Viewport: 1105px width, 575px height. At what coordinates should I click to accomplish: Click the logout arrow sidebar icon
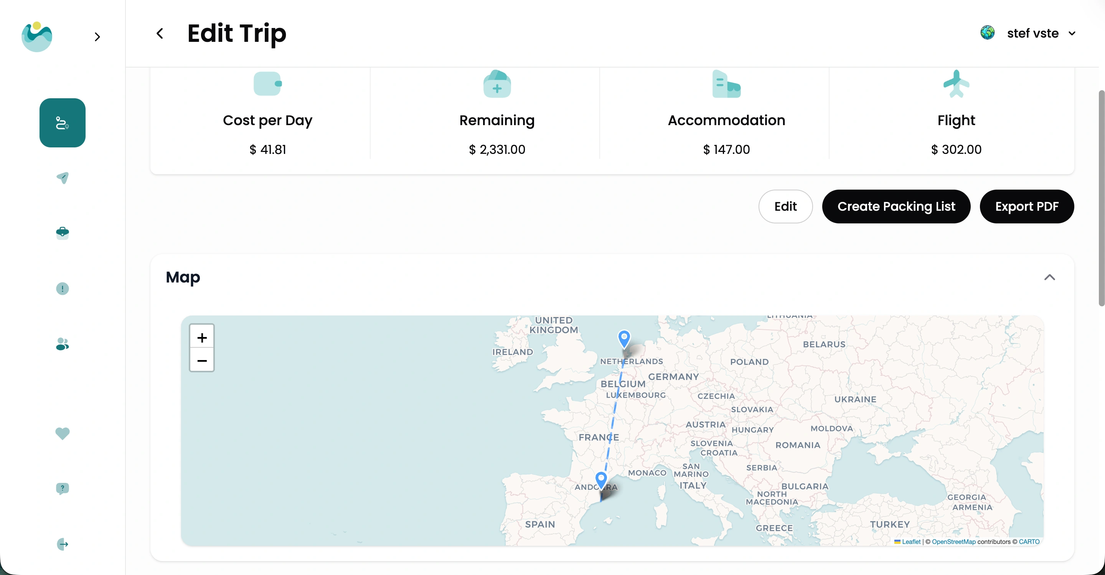(63, 544)
